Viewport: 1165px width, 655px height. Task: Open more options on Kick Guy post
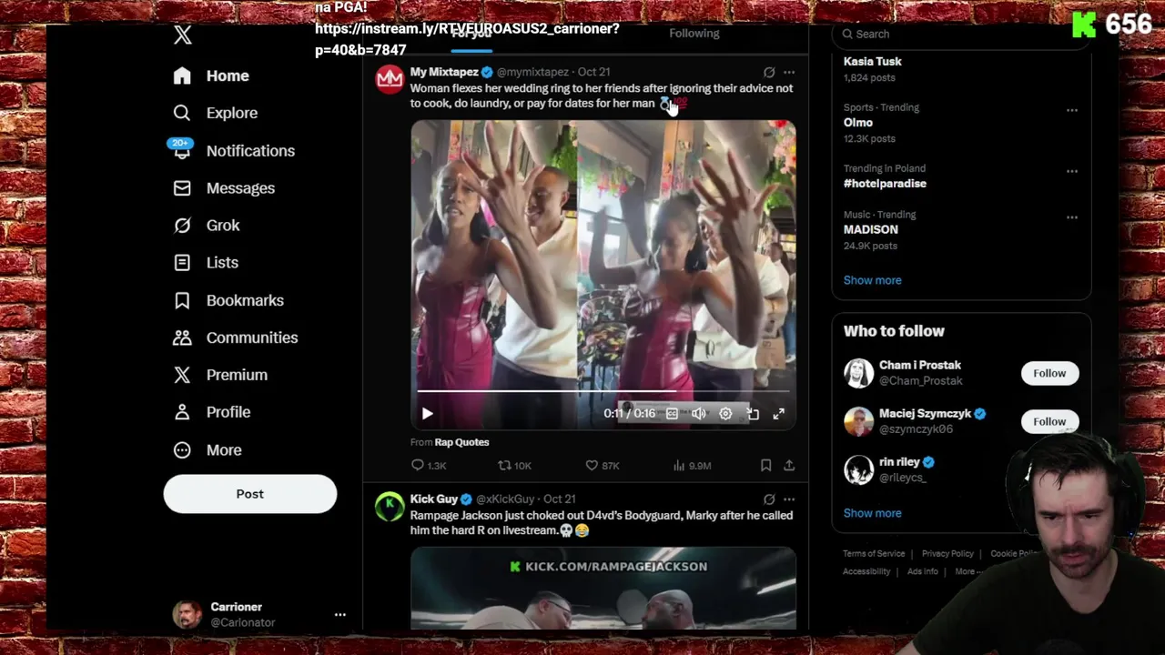pyautogui.click(x=789, y=499)
